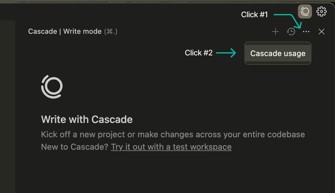This screenshot has height=193, width=335.
Task: Click the 'Write with Cascade' heading
Action: [x=87, y=119]
